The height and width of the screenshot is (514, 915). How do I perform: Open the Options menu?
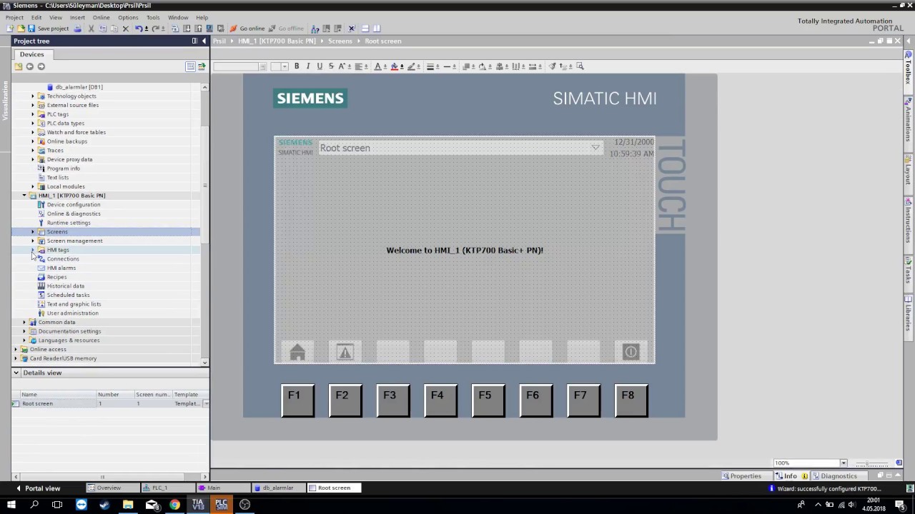click(x=128, y=17)
